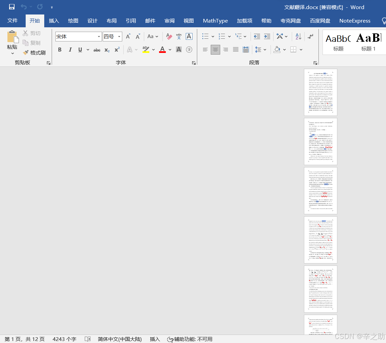Center align text
The image size is (386, 343).
[215, 50]
